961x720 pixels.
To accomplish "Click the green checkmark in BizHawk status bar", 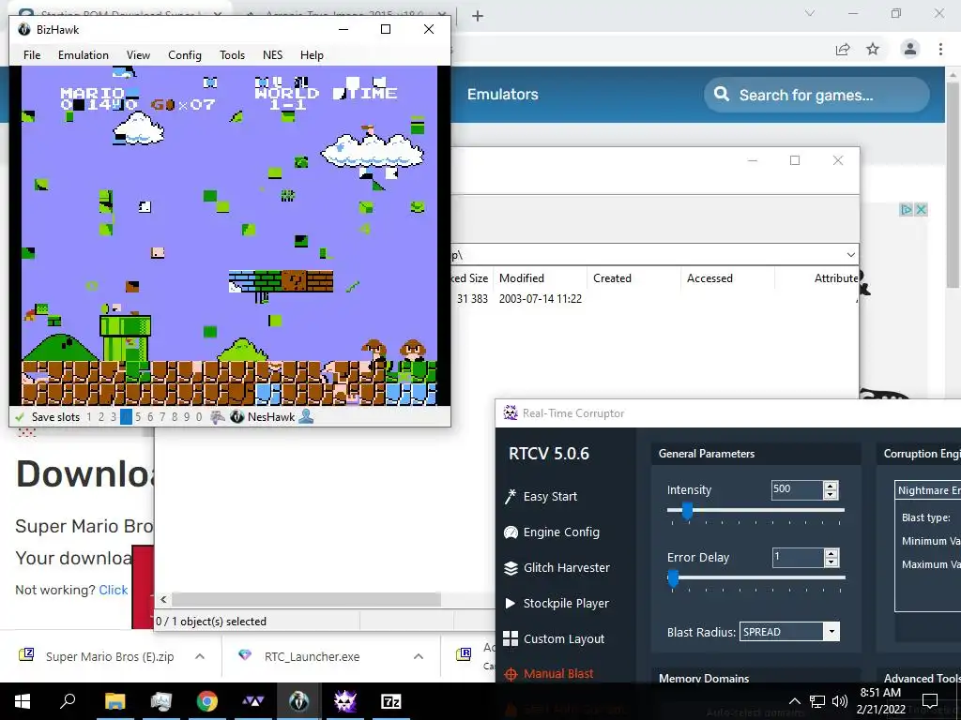I will tap(20, 417).
